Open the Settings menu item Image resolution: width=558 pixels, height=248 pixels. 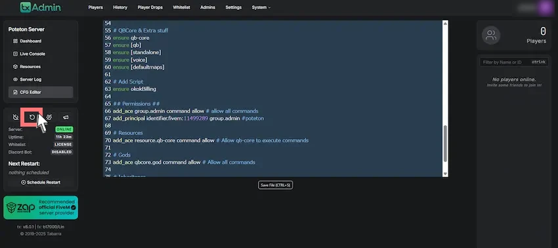234,7
